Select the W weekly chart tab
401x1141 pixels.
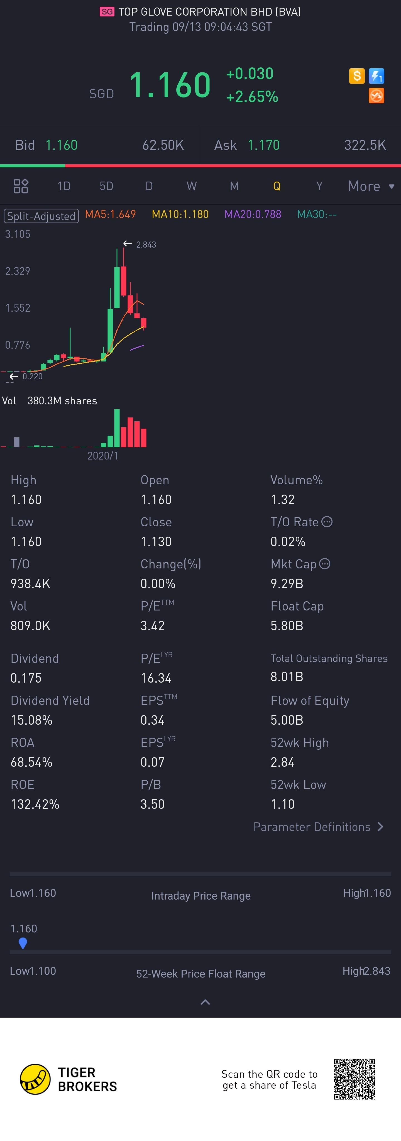tap(191, 186)
